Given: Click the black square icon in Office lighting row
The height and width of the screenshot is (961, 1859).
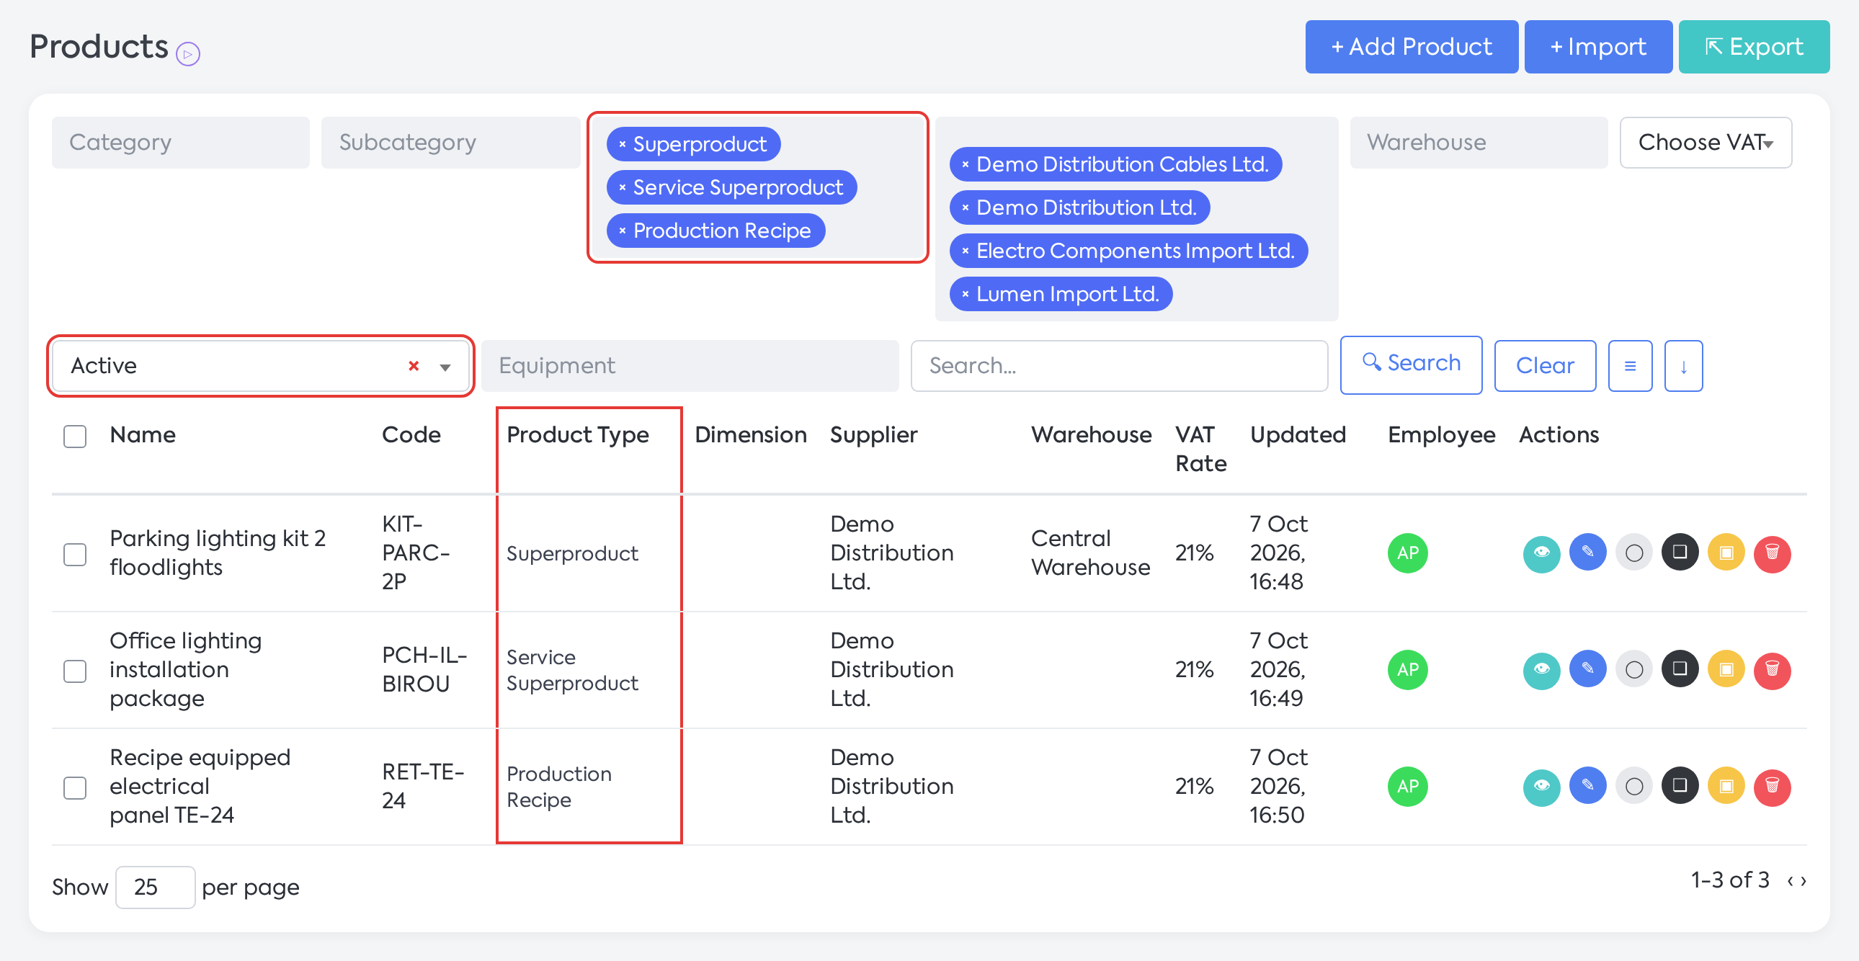Looking at the screenshot, I should click(x=1680, y=669).
